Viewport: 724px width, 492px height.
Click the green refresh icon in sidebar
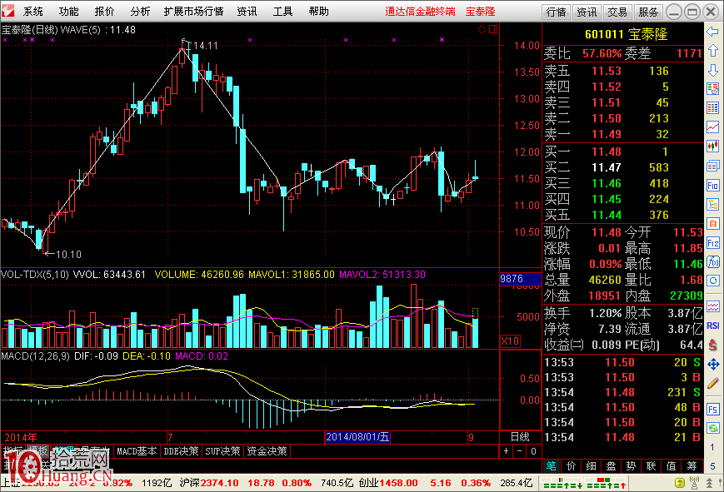713,428
